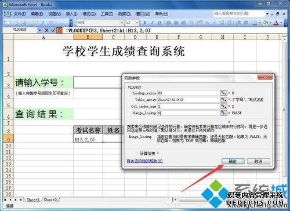Image resolution: width=290 pixels, height=211 pixels.
Task: Open the 文件 (File) menu
Action: click(20, 14)
